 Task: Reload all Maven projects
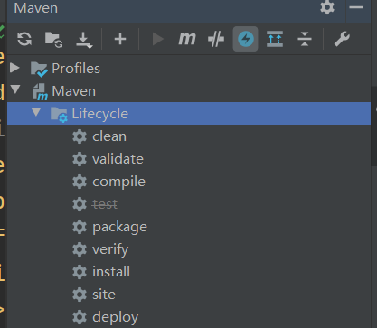24,39
